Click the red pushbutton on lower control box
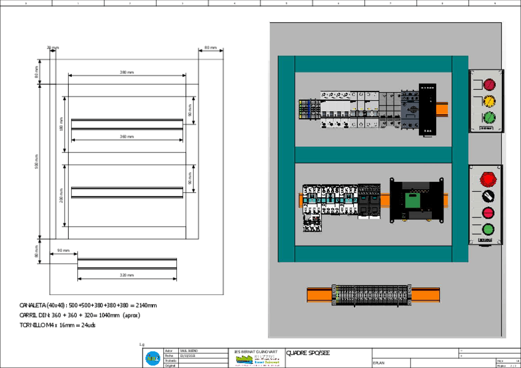 488,213
